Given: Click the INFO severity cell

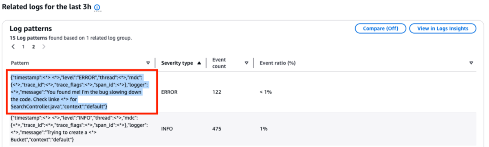Looking at the screenshot, I should (167, 129).
